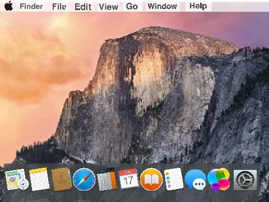Launch Maps from the Dock

[x=17, y=180]
